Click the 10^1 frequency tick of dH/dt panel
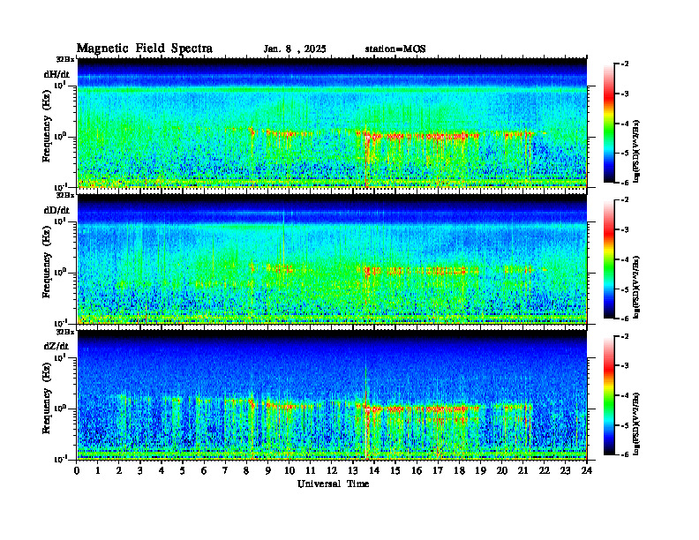699x540 pixels. tap(60, 85)
